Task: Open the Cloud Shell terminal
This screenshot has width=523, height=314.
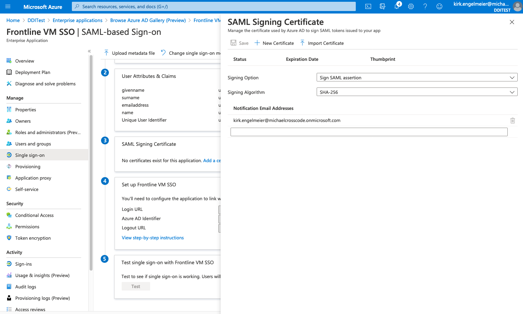Action: pyautogui.click(x=368, y=6)
